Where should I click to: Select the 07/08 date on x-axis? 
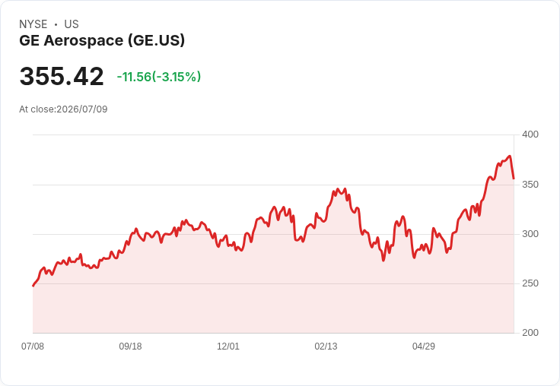pos(33,346)
